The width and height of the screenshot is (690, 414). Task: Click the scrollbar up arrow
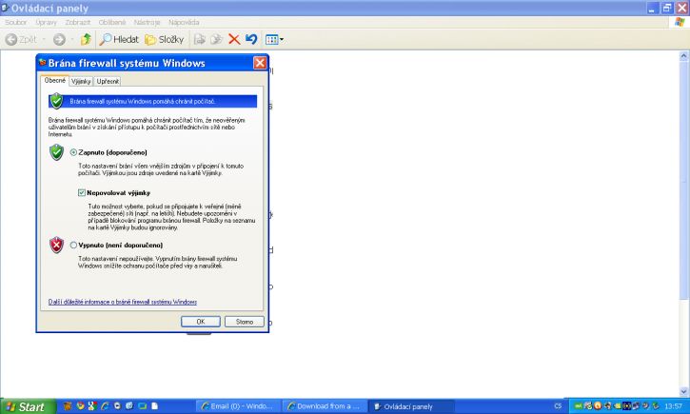pos(683,56)
